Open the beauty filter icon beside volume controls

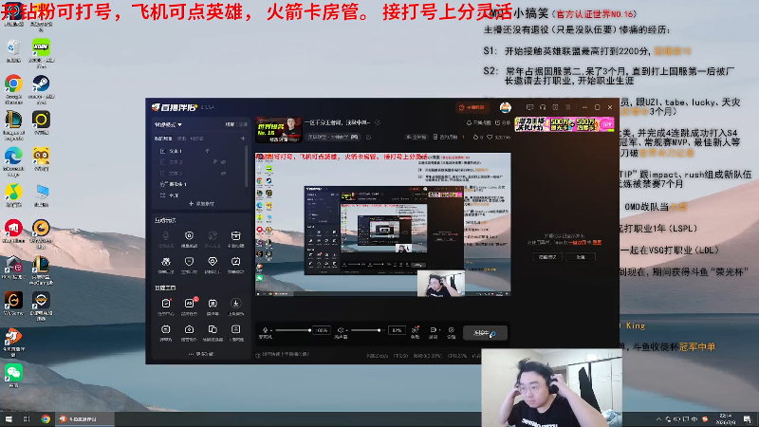[x=415, y=330]
